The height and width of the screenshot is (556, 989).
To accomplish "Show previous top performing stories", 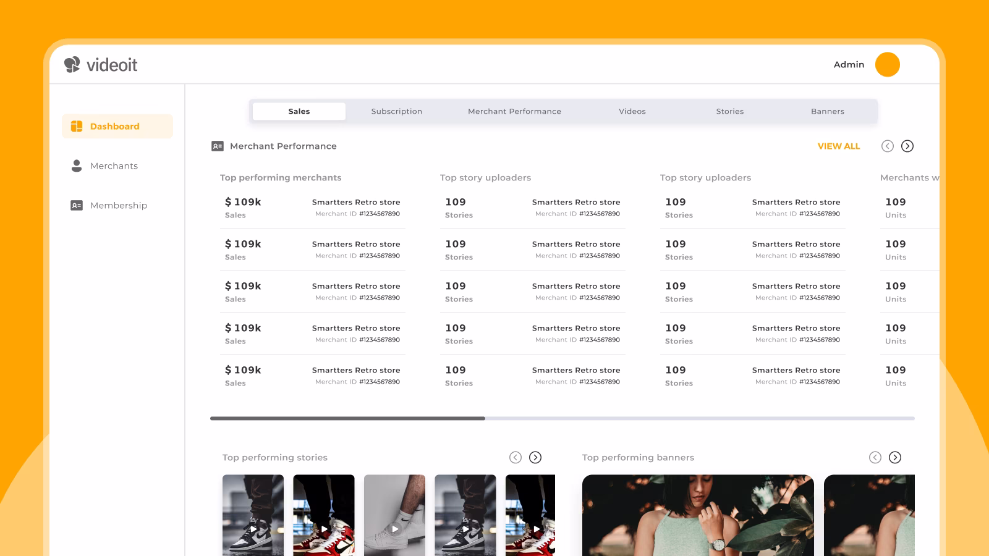I will 516,457.
